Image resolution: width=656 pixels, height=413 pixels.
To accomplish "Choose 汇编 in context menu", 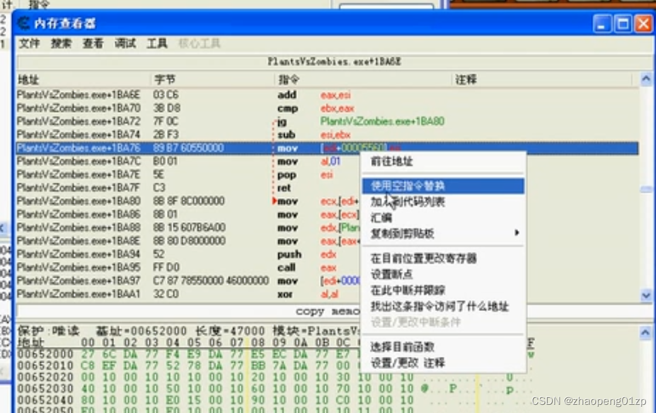I will click(443, 218).
